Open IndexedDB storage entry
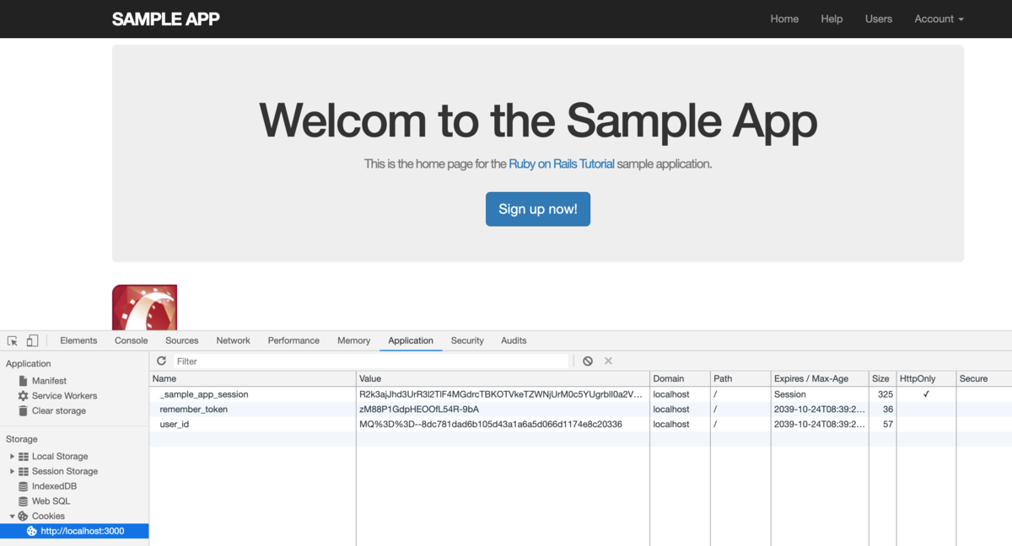The width and height of the screenshot is (1012, 546). (54, 486)
